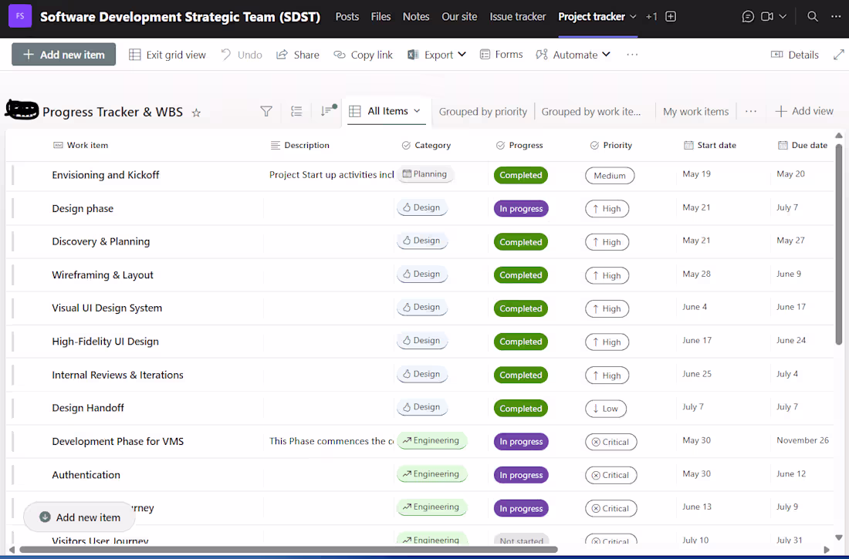Open the filter panel for the list

click(x=266, y=111)
